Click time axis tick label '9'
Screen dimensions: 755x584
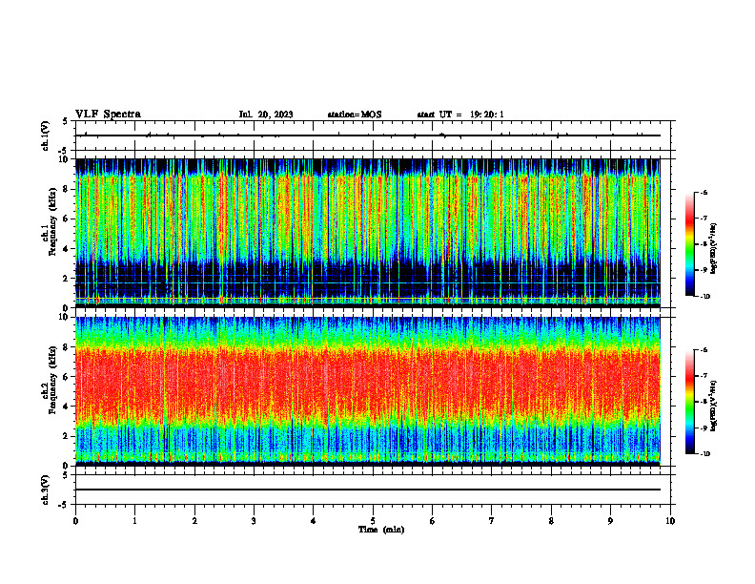[610, 521]
